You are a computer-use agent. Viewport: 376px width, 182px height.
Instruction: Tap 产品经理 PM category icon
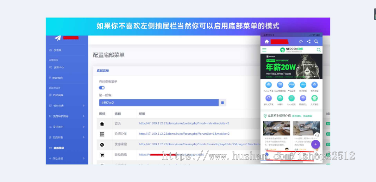(x=291, y=85)
